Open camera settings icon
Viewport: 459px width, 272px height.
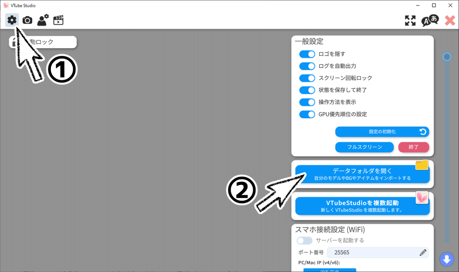point(27,20)
